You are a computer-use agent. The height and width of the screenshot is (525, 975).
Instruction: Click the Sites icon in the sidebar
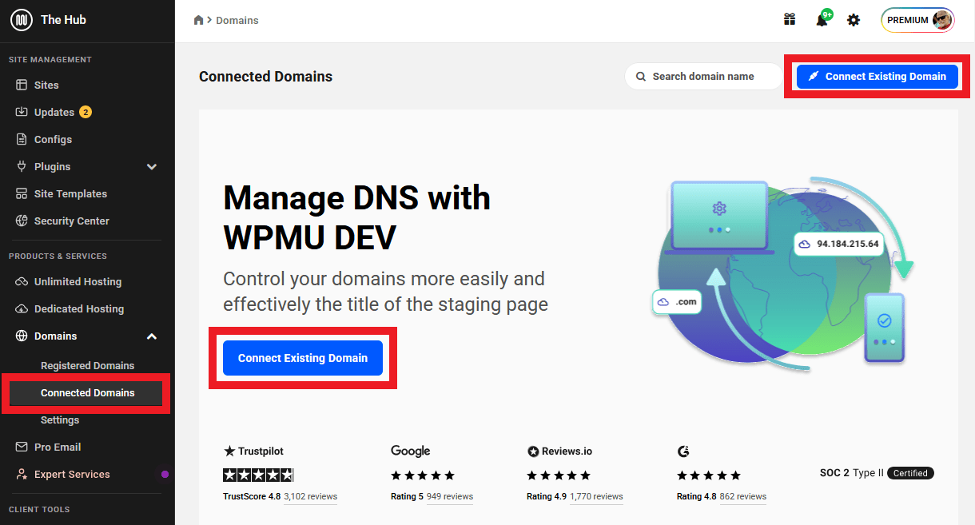(x=22, y=85)
